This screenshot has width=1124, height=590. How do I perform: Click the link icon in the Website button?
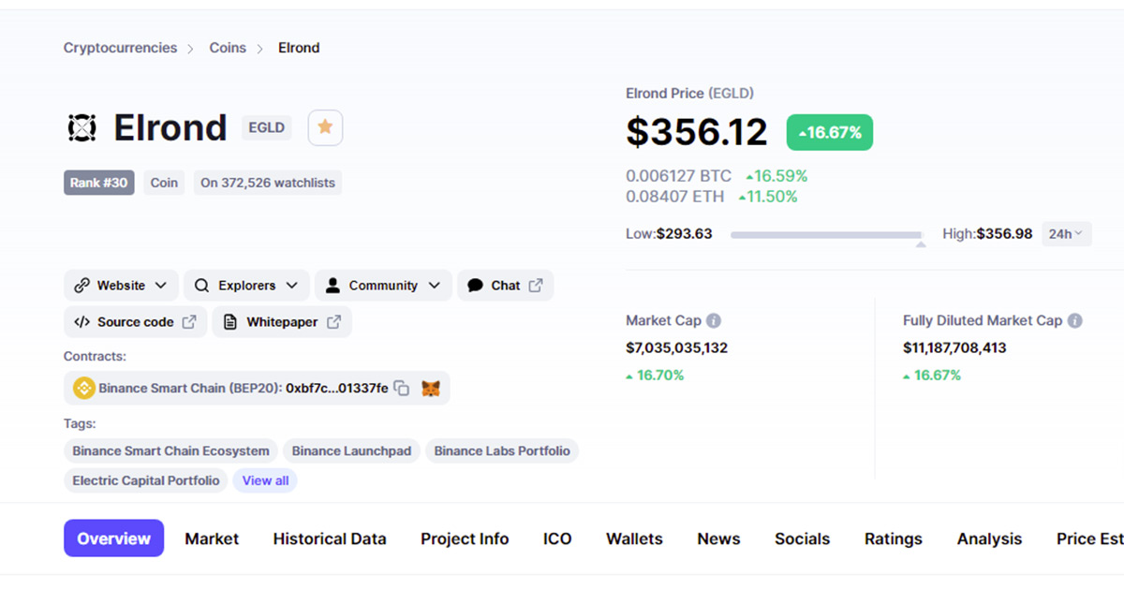pos(81,286)
